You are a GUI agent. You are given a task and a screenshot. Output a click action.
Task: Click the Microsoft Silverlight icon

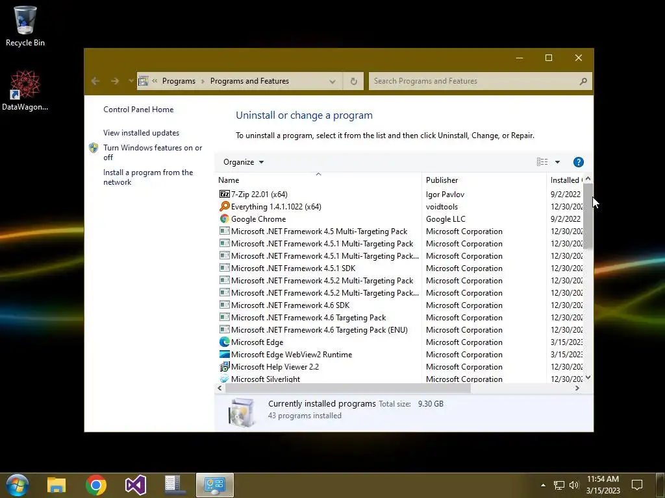coord(224,379)
